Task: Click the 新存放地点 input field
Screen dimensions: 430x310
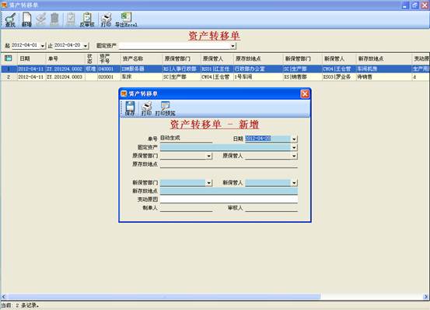Action: [229, 191]
